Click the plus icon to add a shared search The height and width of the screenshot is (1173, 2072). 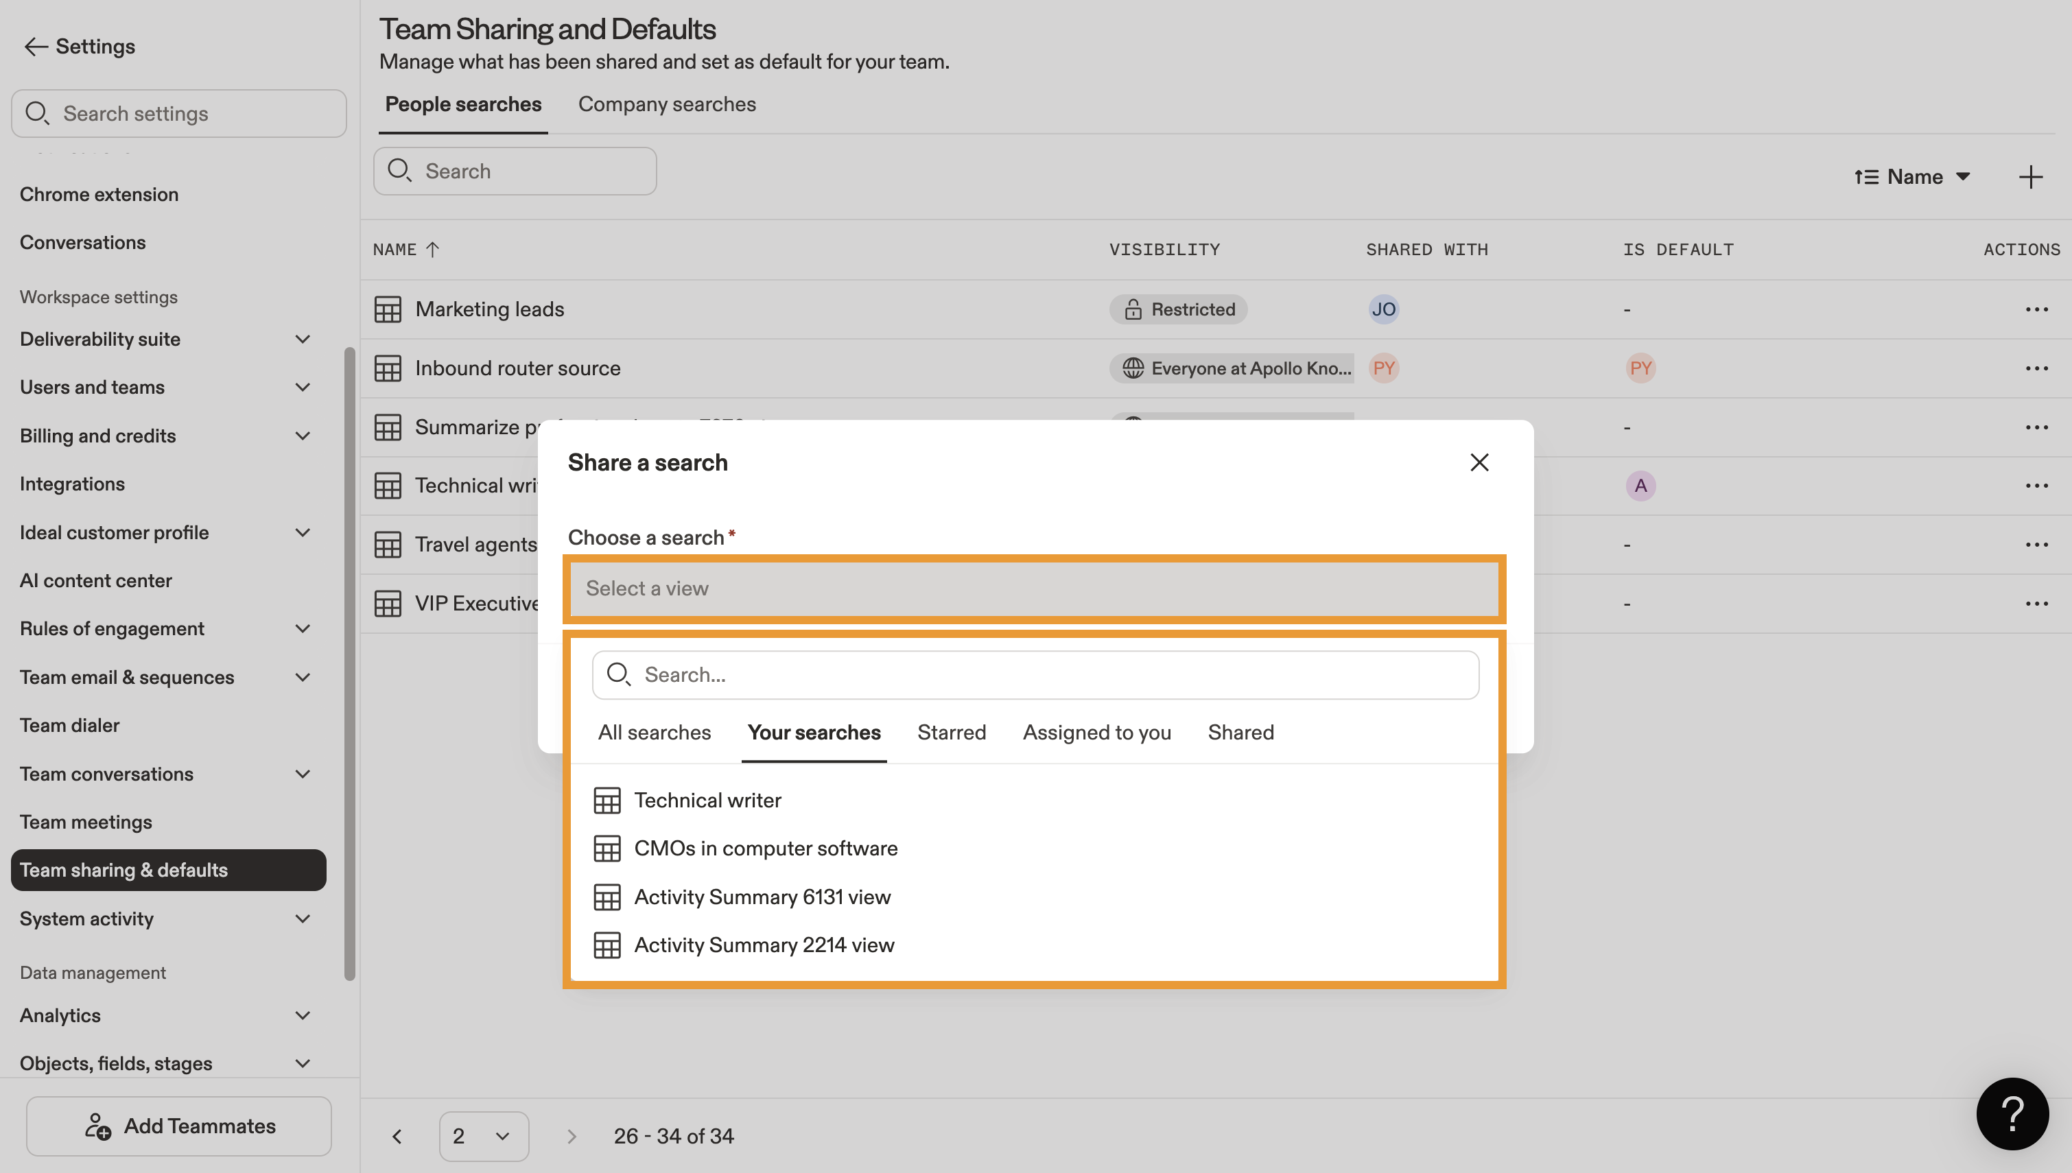tap(2030, 177)
